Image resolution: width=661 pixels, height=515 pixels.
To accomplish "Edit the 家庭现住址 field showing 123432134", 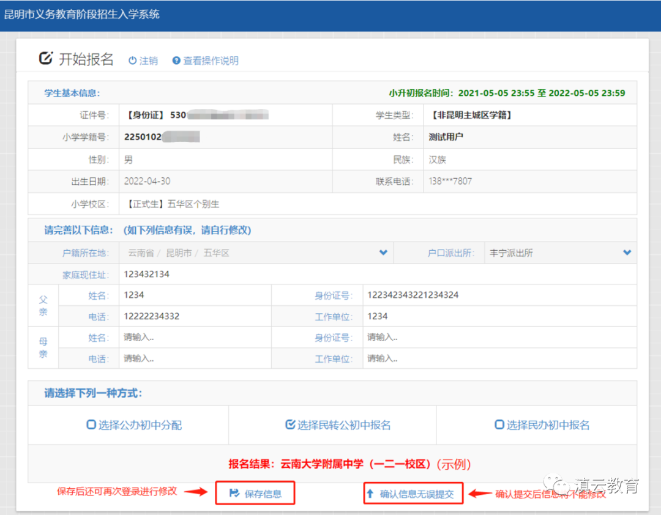I will [x=378, y=275].
